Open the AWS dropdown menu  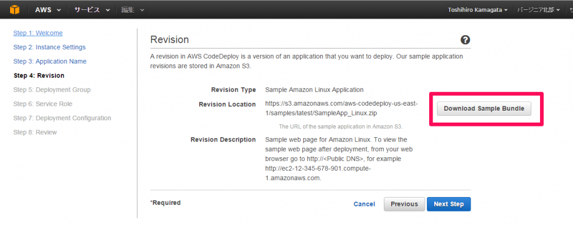click(48, 10)
